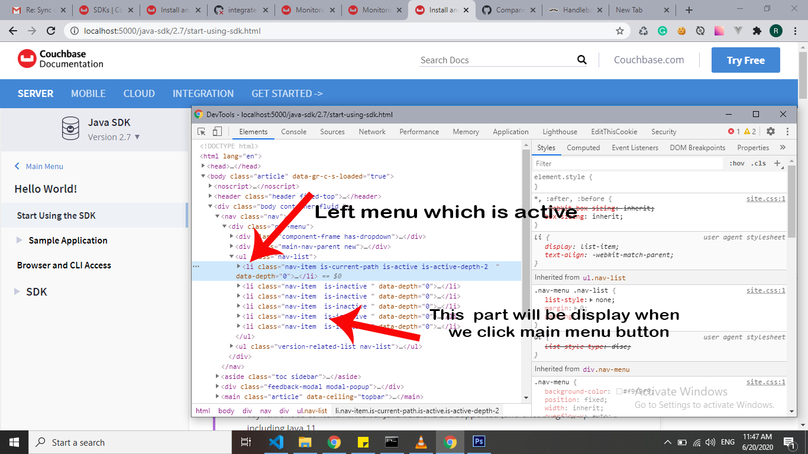This screenshot has height=454, width=808.
Task: Expand the aside toc sidebar node
Action: (x=218, y=377)
